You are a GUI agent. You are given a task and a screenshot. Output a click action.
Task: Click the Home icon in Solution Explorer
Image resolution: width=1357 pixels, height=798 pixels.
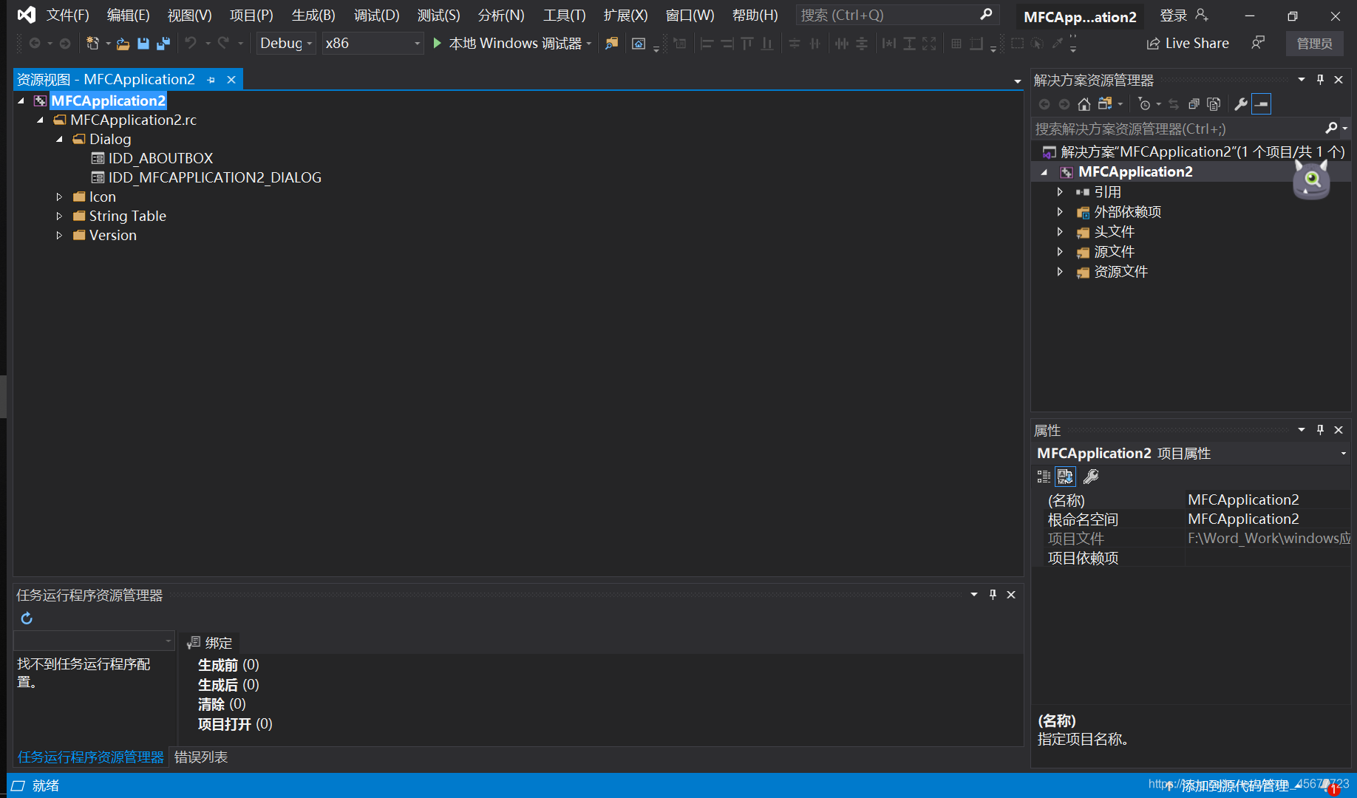[1084, 104]
